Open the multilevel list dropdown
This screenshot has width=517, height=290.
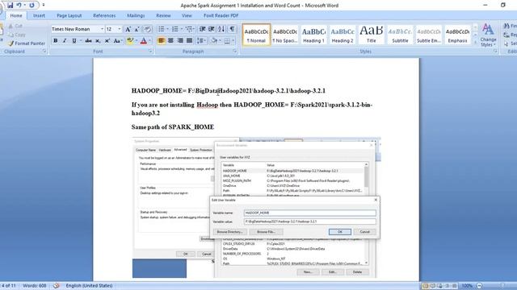pyautogui.click(x=190, y=29)
